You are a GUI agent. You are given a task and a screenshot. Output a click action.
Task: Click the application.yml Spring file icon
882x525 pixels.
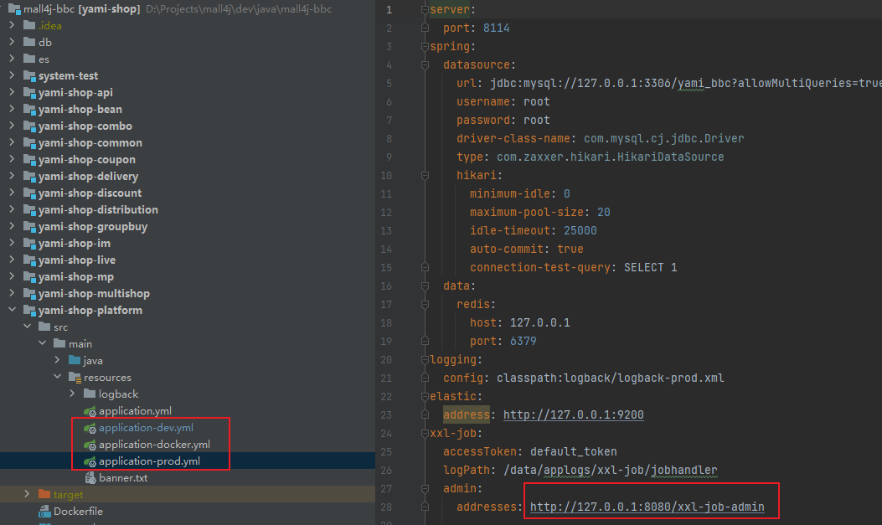90,411
